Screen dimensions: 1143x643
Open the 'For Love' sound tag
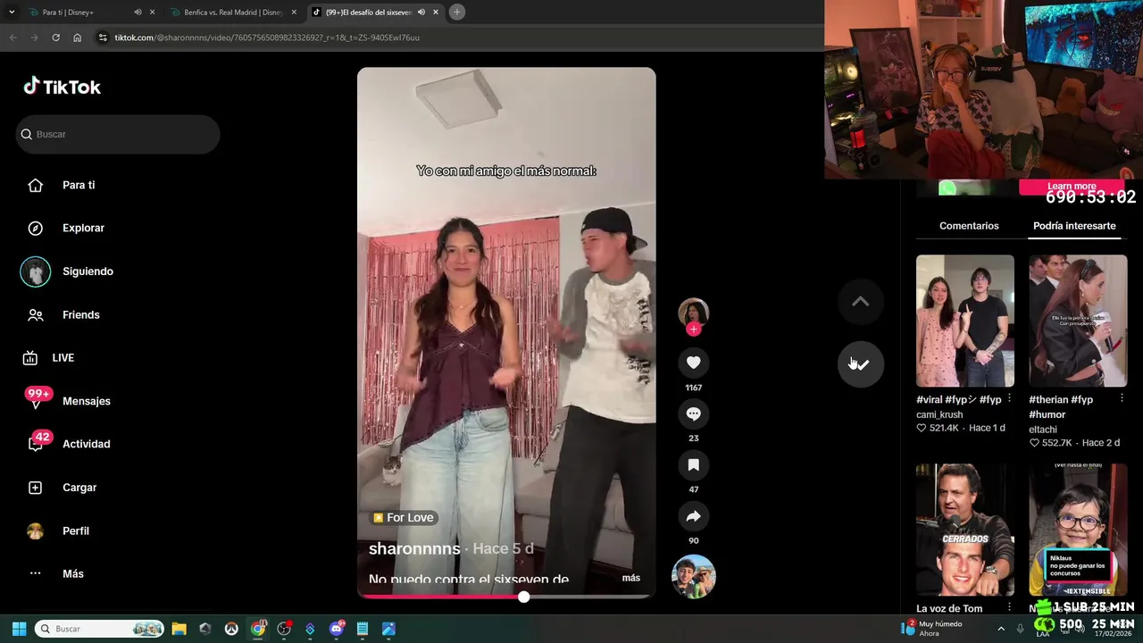(x=403, y=518)
